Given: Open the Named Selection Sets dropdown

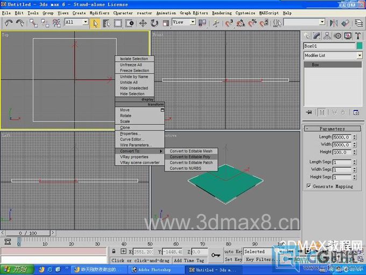Looking at the screenshot, I should [322, 22].
